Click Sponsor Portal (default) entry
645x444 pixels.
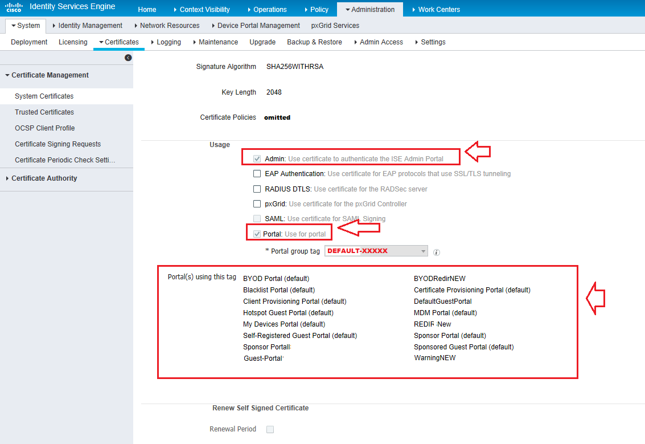coord(450,336)
